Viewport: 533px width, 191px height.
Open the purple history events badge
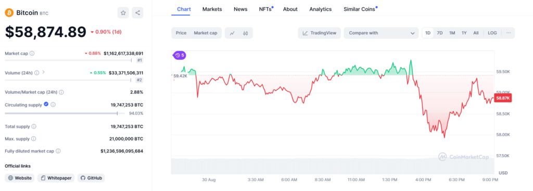pos(180,55)
